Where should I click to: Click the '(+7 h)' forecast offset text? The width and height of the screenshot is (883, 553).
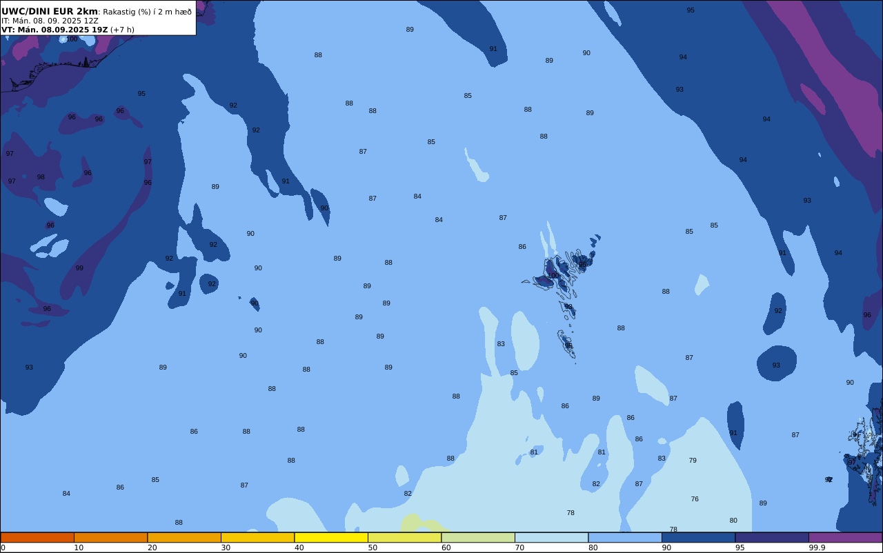coord(122,30)
